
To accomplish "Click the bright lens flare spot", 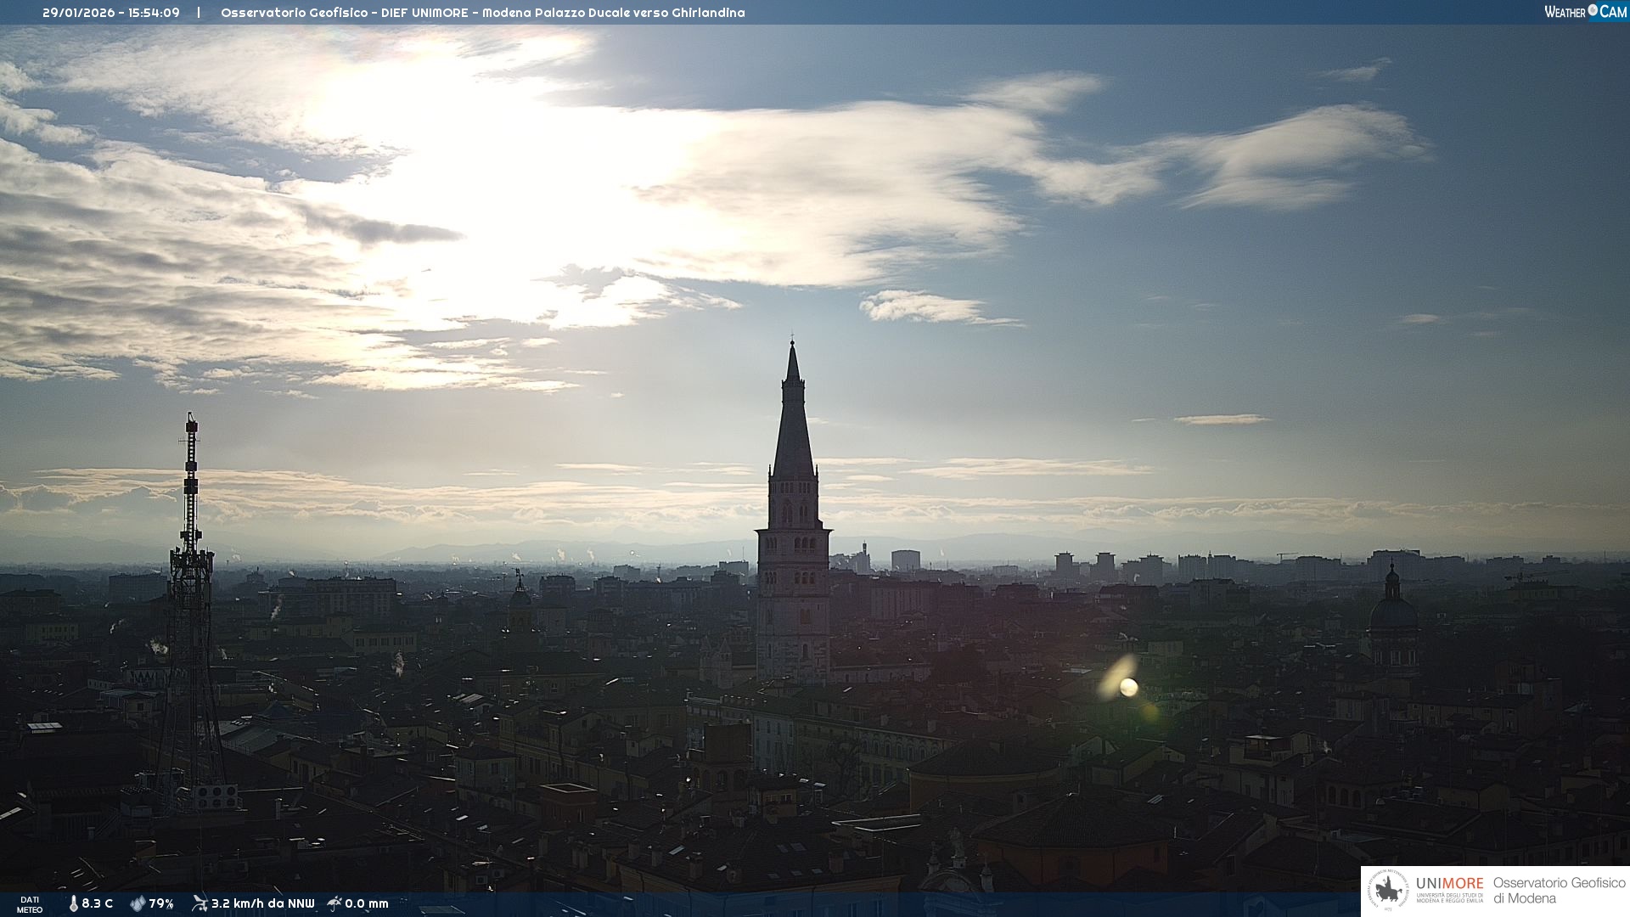I will (x=1128, y=687).
